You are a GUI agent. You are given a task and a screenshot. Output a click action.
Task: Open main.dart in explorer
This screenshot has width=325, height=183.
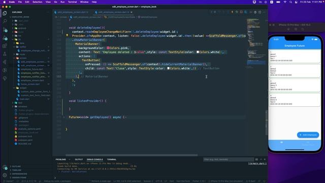coord(24,99)
